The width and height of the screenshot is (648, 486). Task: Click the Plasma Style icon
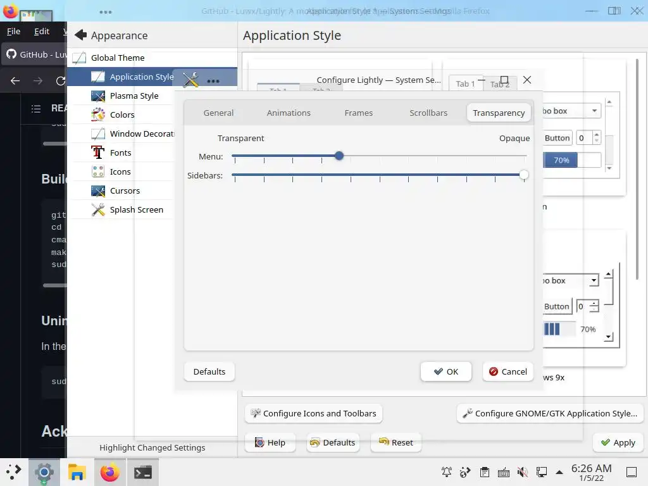pyautogui.click(x=98, y=96)
